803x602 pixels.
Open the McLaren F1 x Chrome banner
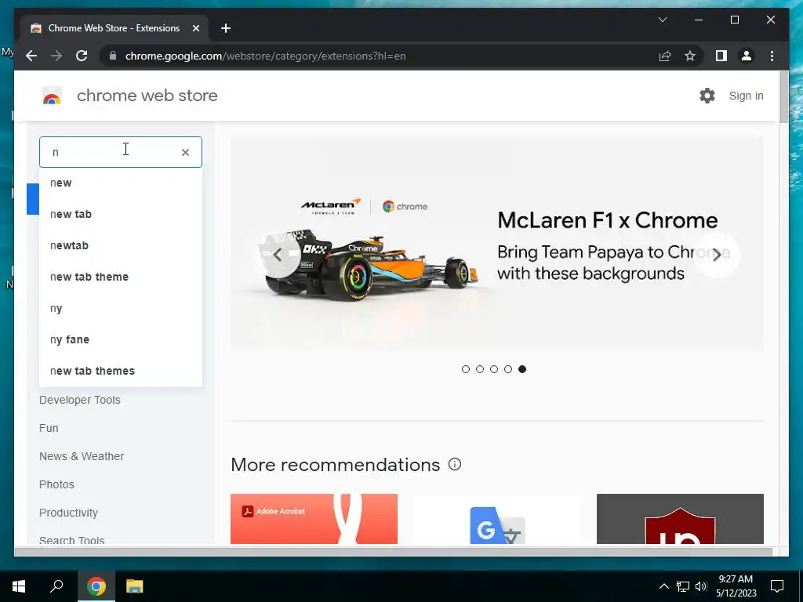[x=496, y=244]
